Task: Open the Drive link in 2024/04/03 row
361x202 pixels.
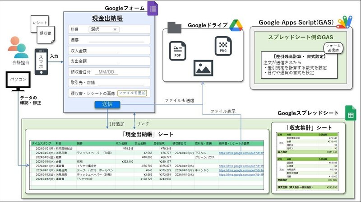Action: pyautogui.click(x=241, y=153)
